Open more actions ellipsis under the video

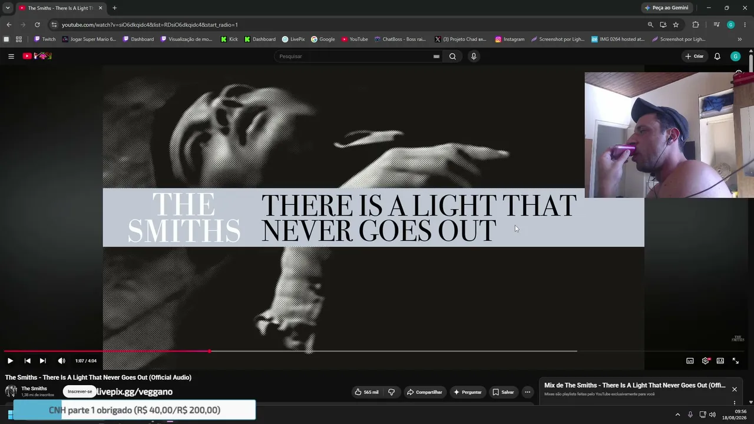pos(527,392)
